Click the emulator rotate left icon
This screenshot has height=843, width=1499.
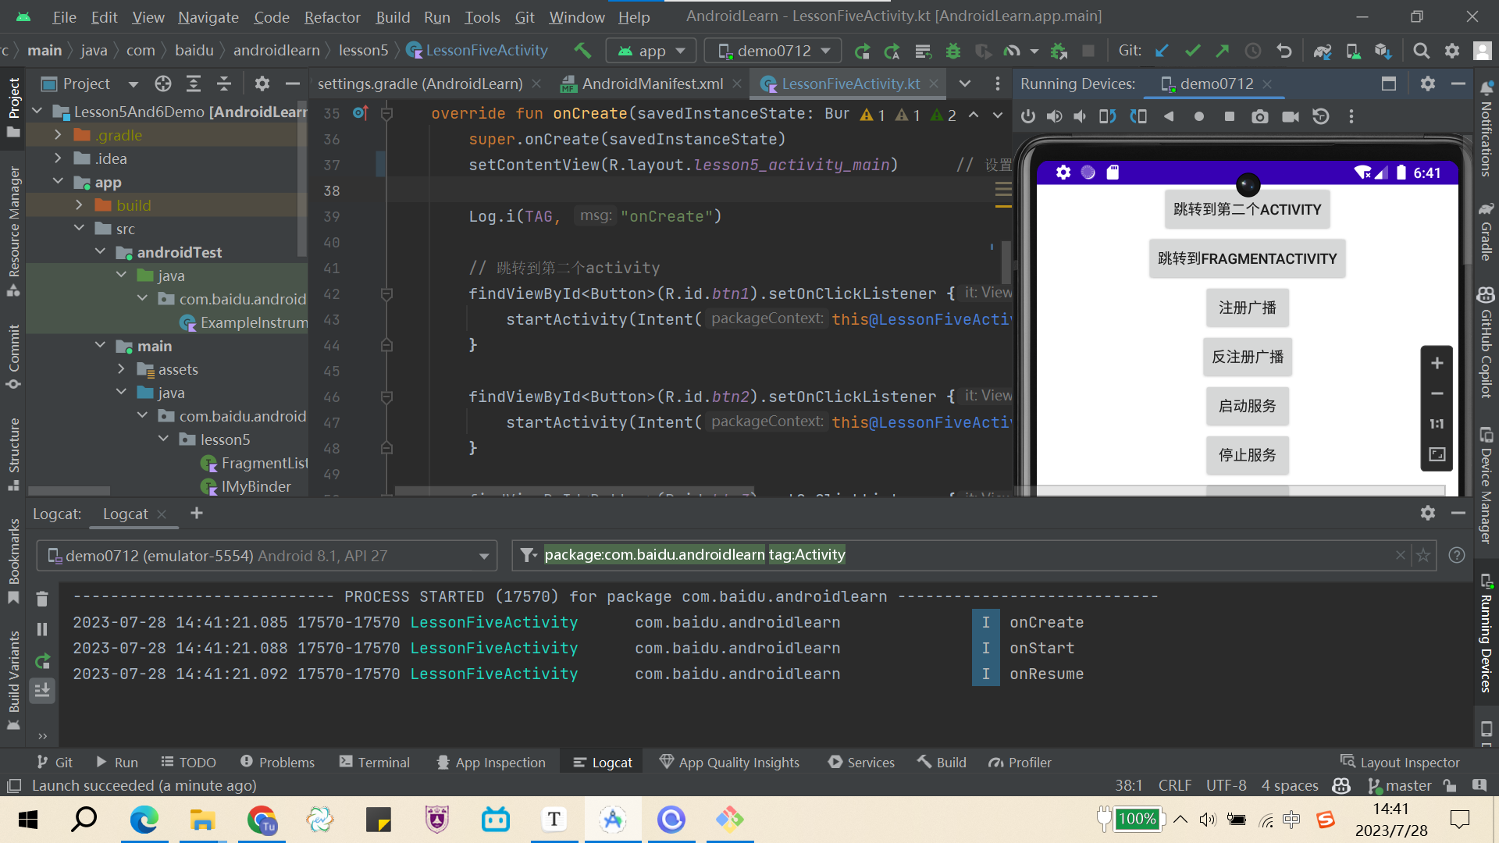point(1107,117)
